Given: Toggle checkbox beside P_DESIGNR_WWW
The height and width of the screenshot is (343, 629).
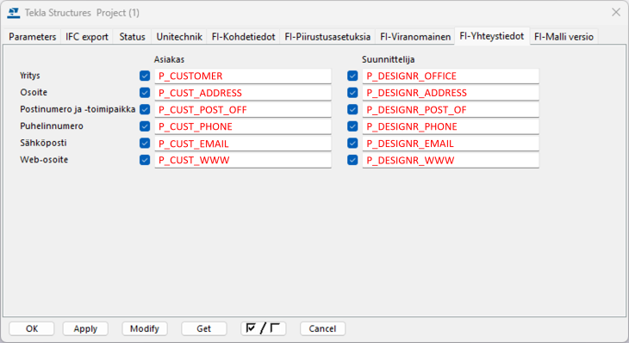Looking at the screenshot, I should click(352, 160).
